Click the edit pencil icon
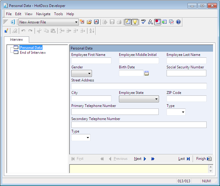This screenshot has width=220, height=186. (x=6, y=31)
